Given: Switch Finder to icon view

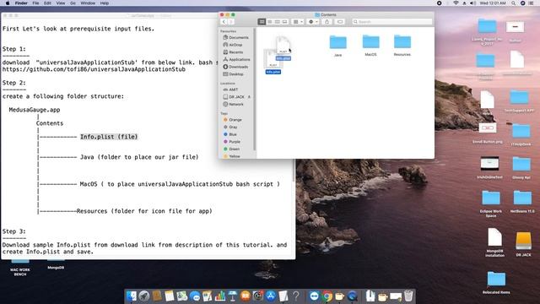Looking at the screenshot, I should point(262,22).
